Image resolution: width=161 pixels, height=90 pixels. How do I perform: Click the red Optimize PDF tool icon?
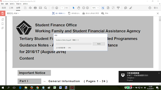(3, 13)
